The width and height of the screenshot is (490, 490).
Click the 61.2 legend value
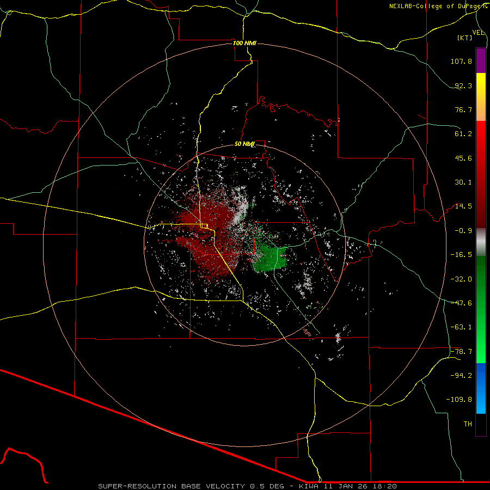463,134
